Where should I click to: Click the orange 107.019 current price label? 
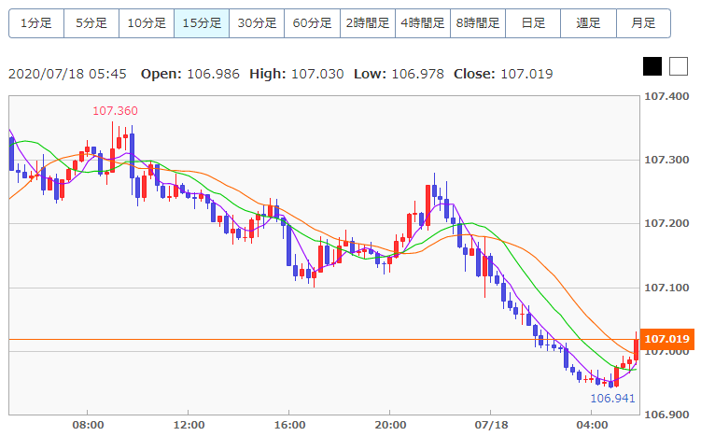[x=667, y=339]
